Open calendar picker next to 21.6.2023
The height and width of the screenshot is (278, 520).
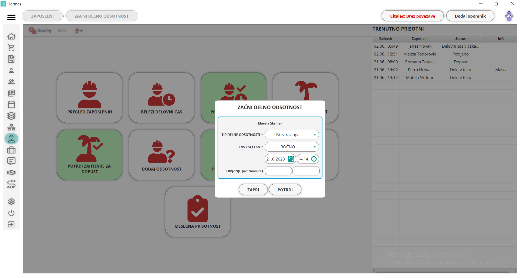pos(291,159)
